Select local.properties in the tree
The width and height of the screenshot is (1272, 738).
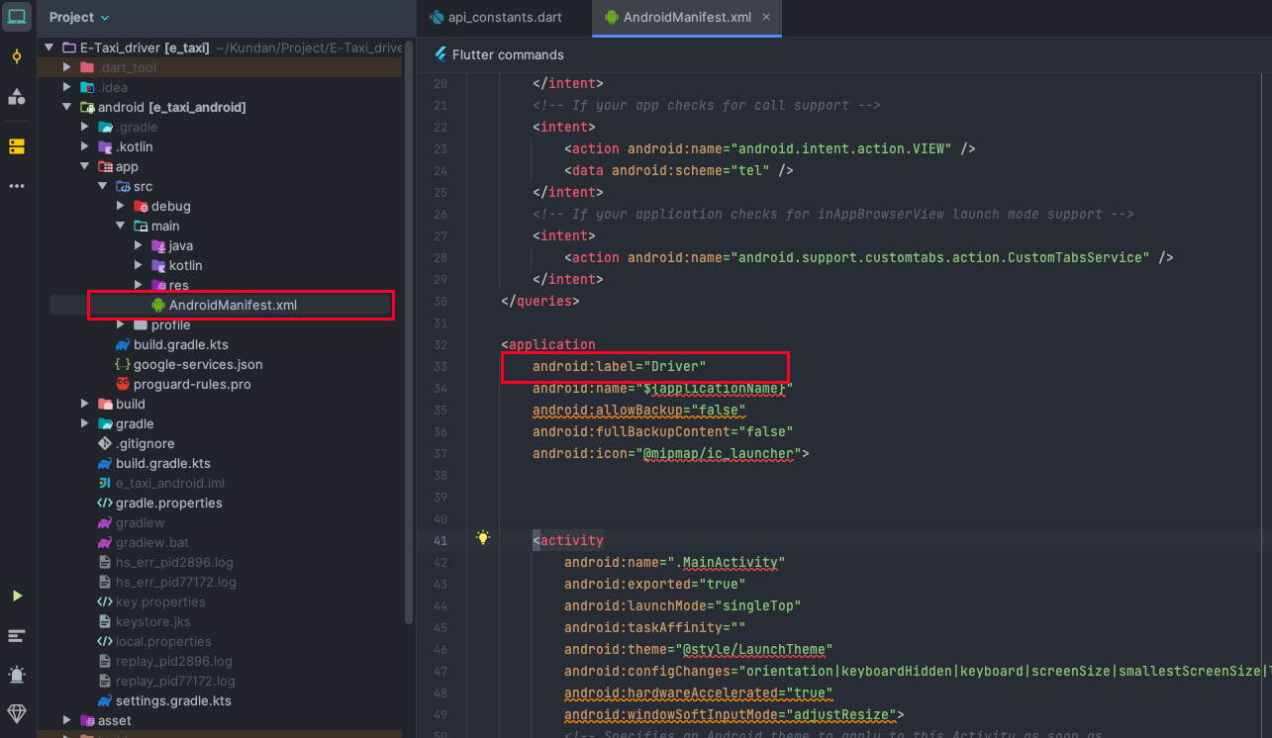pos(163,641)
